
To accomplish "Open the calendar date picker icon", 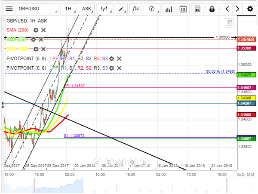I will [183, 9].
